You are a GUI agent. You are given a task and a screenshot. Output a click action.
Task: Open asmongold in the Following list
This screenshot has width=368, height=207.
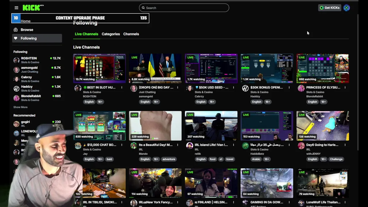coord(37,69)
